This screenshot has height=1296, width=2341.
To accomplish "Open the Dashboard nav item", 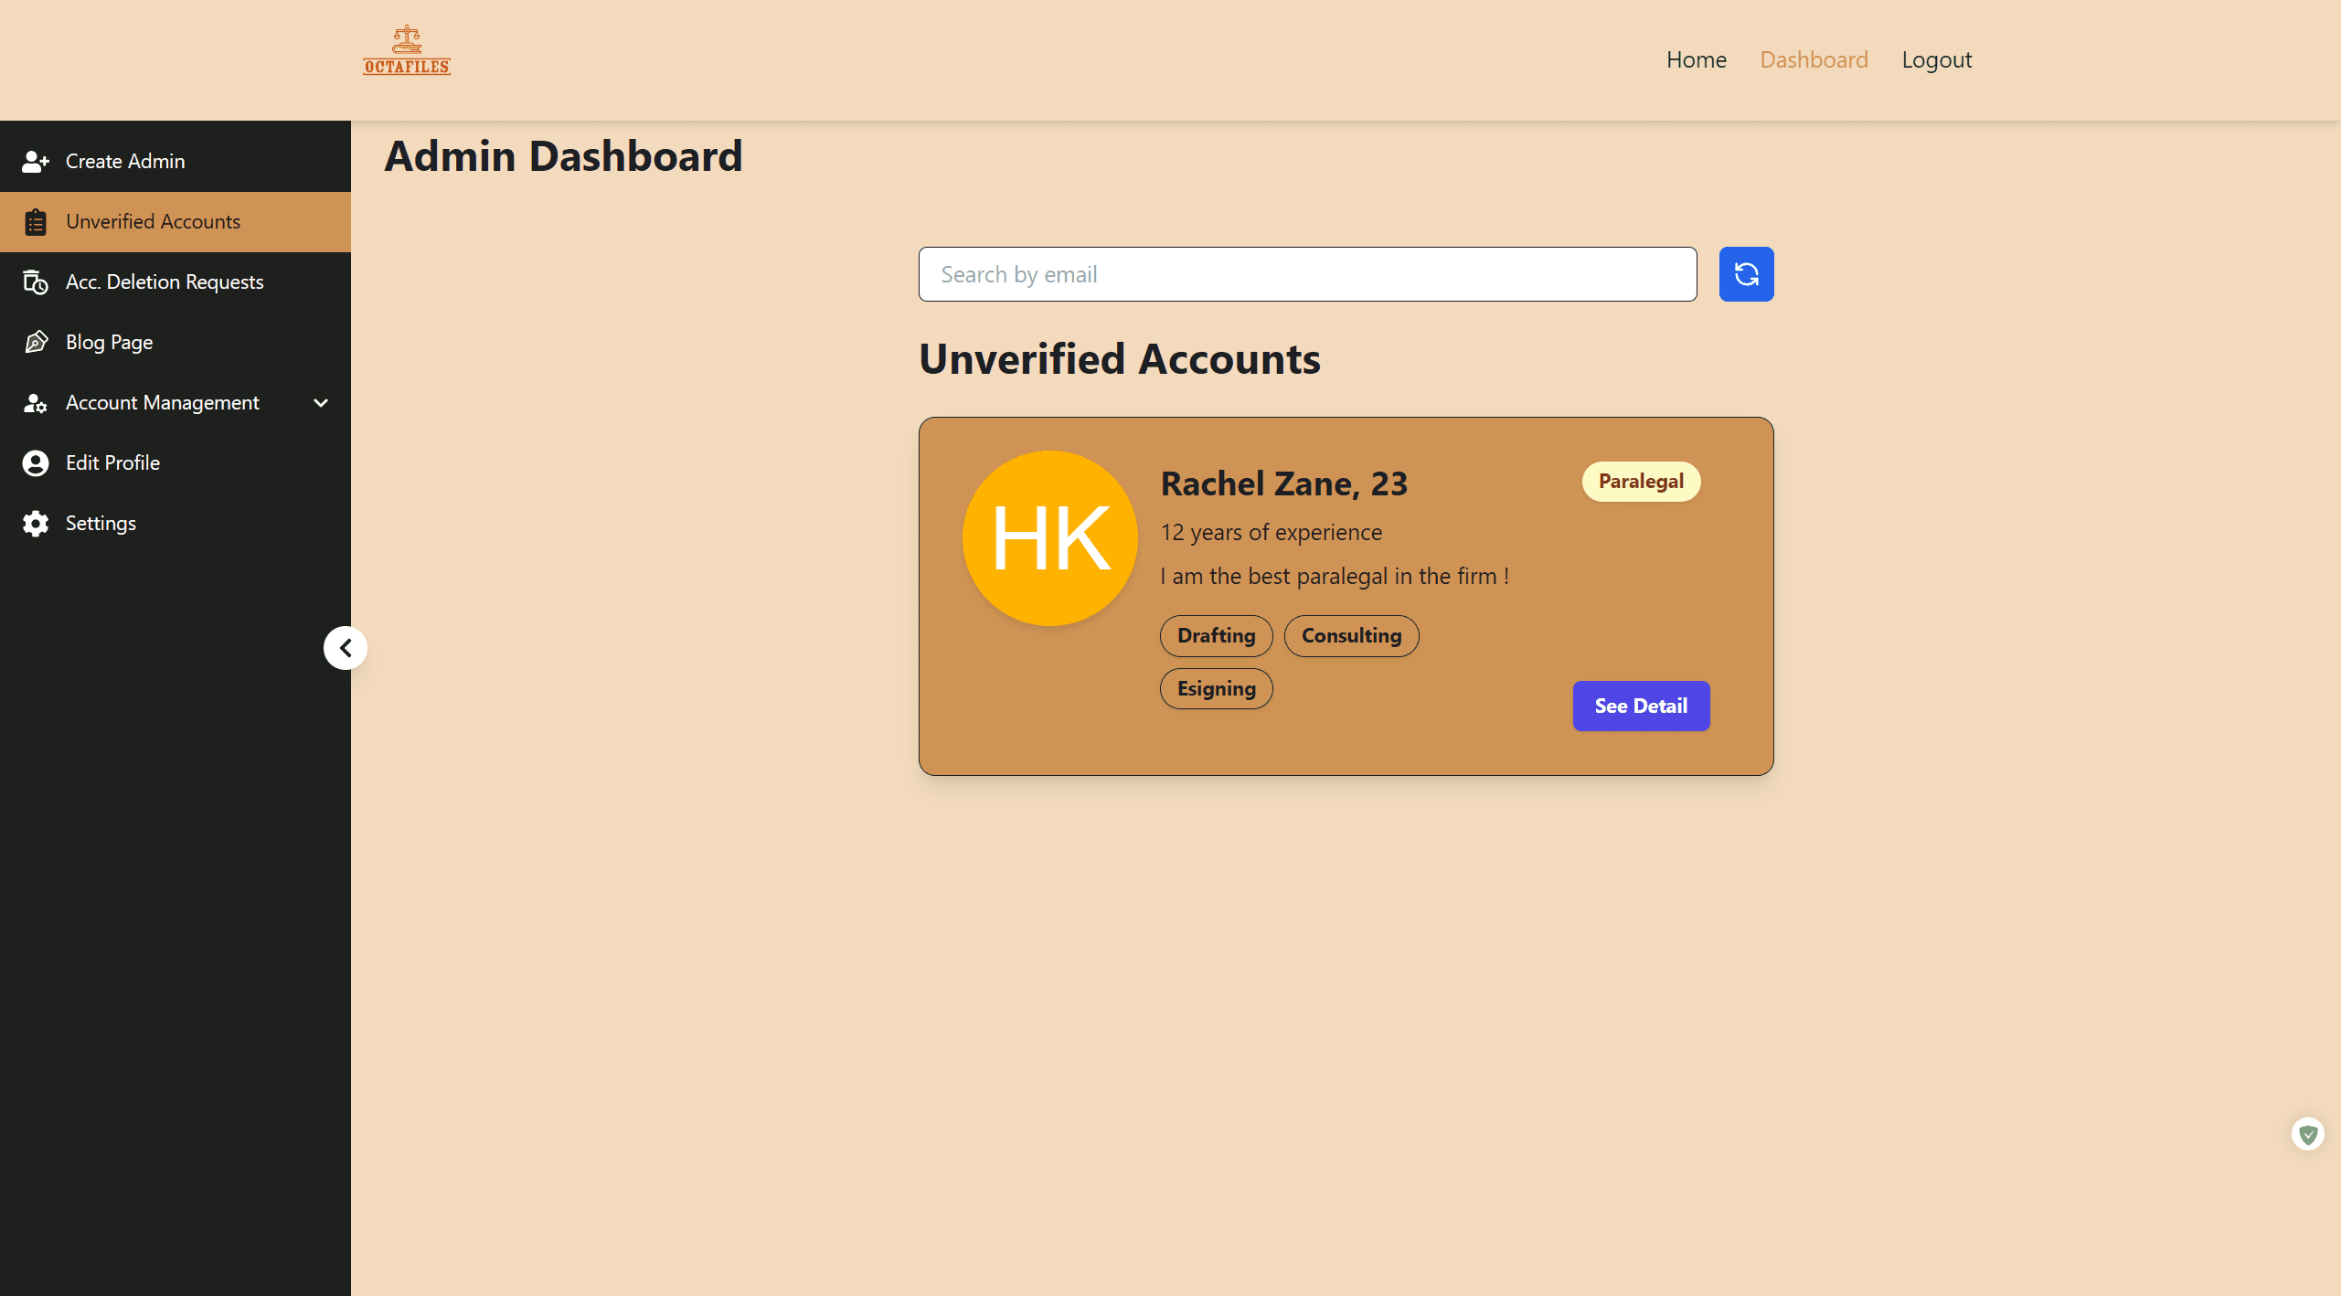I will pos(1814,58).
